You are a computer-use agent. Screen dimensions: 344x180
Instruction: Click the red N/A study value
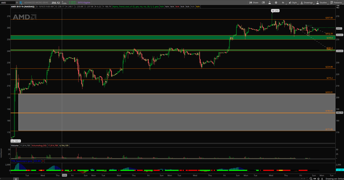(x=177, y=6)
